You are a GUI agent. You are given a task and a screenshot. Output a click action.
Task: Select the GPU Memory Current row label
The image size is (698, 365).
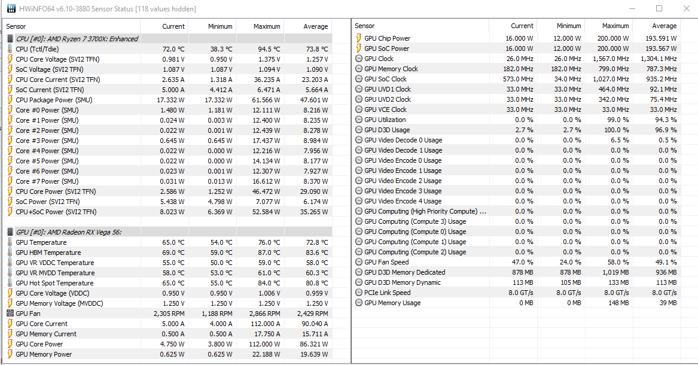(x=46, y=334)
